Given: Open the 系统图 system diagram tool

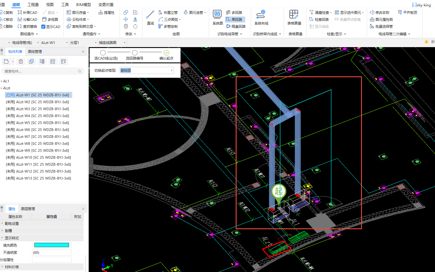Looking at the screenshot, I should coord(217,18).
